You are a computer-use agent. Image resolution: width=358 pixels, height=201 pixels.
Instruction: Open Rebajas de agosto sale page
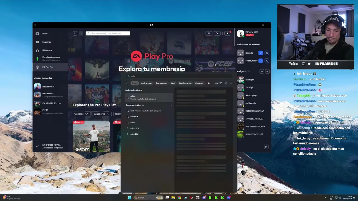coord(50,58)
